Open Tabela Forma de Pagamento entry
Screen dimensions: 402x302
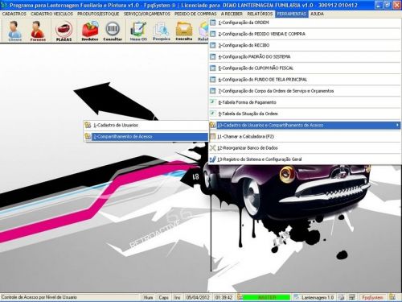(305, 102)
